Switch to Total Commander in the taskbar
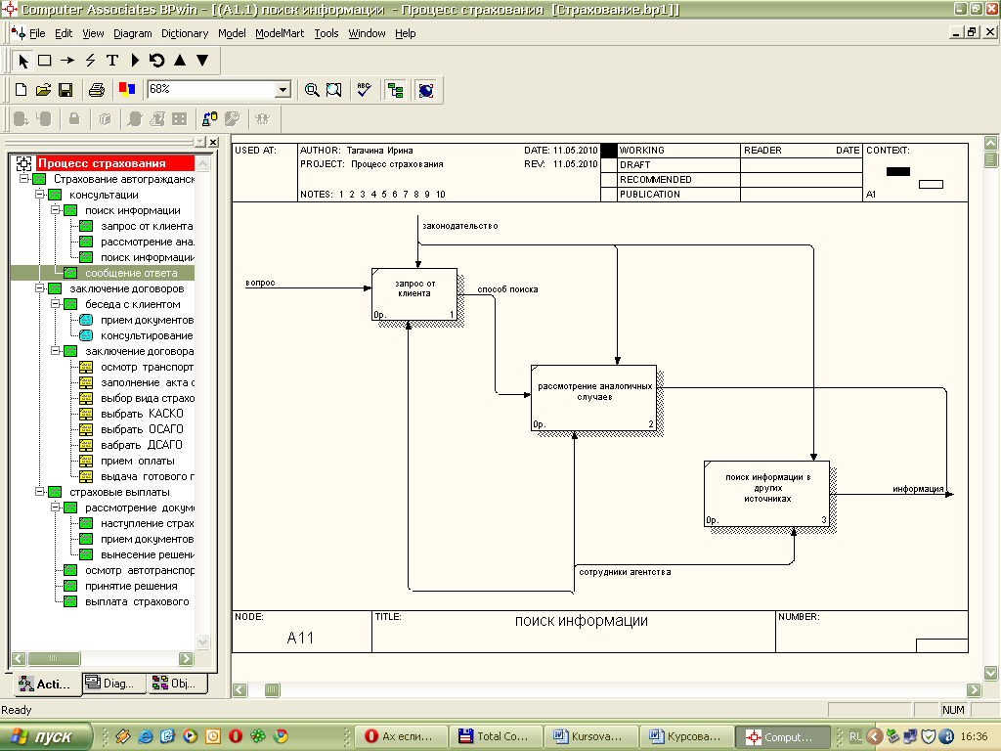 (494, 736)
